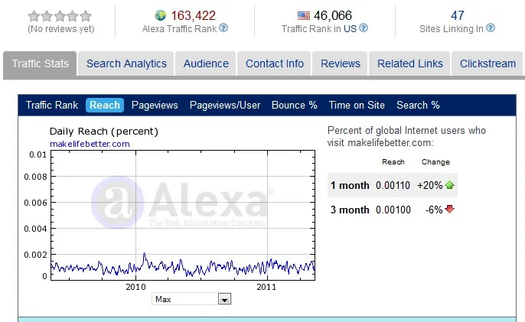
Task: Click the US link in Traffic Rank in US
Action: tap(350, 29)
